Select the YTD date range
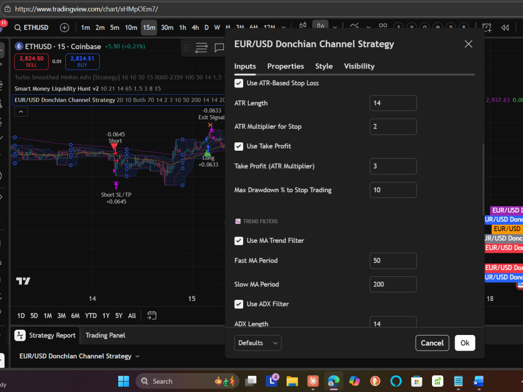 coord(90,316)
